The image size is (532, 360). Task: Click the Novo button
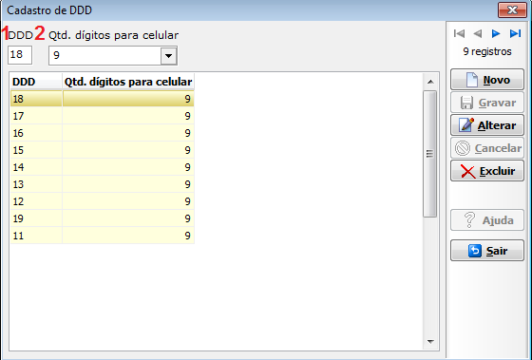[x=487, y=80]
